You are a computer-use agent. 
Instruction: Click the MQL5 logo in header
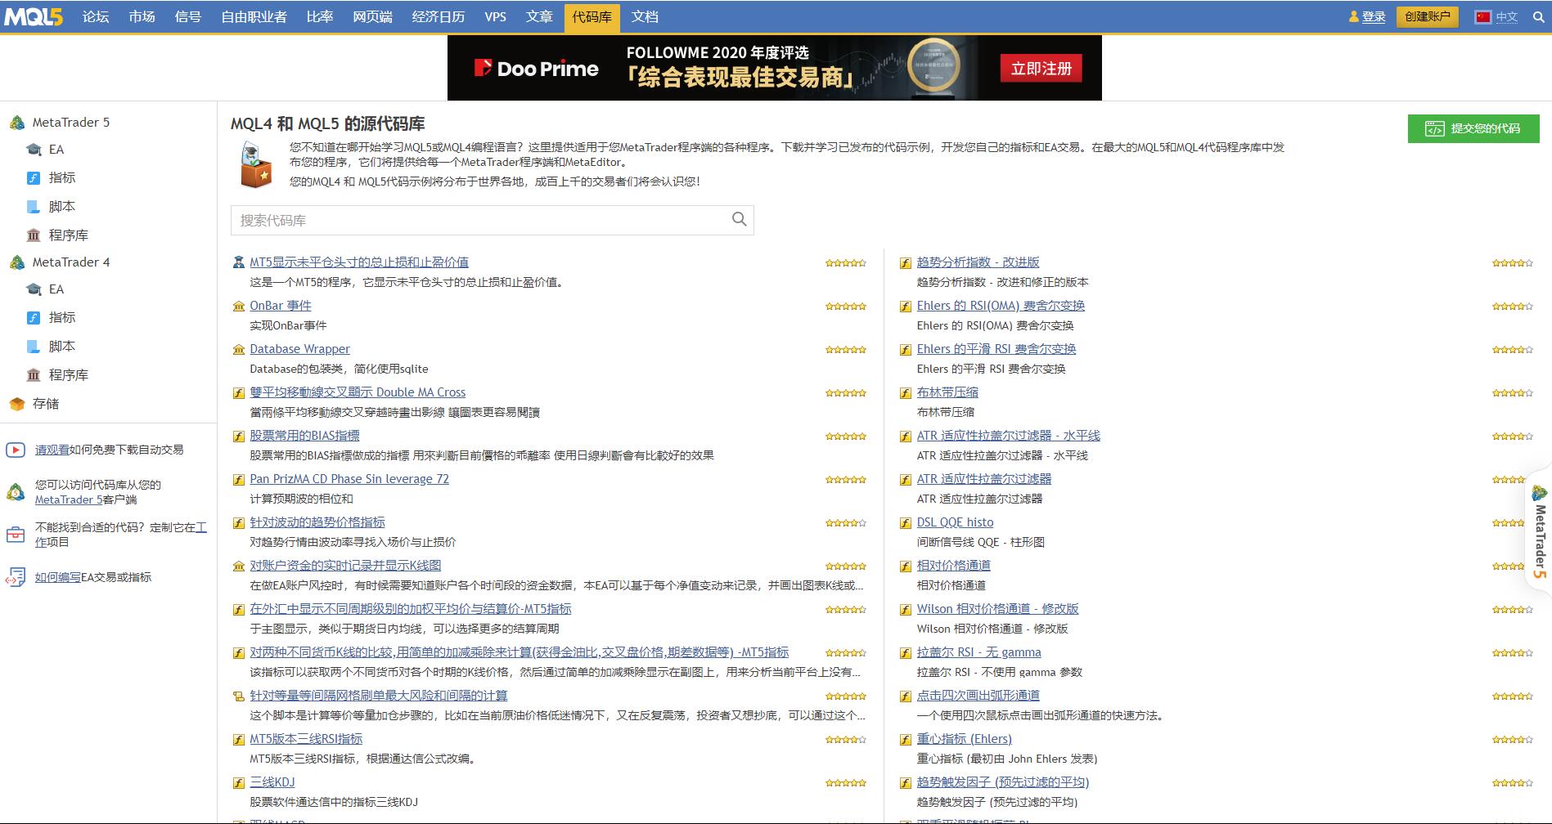click(33, 16)
